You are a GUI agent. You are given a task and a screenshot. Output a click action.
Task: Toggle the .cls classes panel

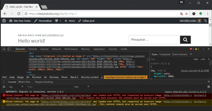click(203, 59)
